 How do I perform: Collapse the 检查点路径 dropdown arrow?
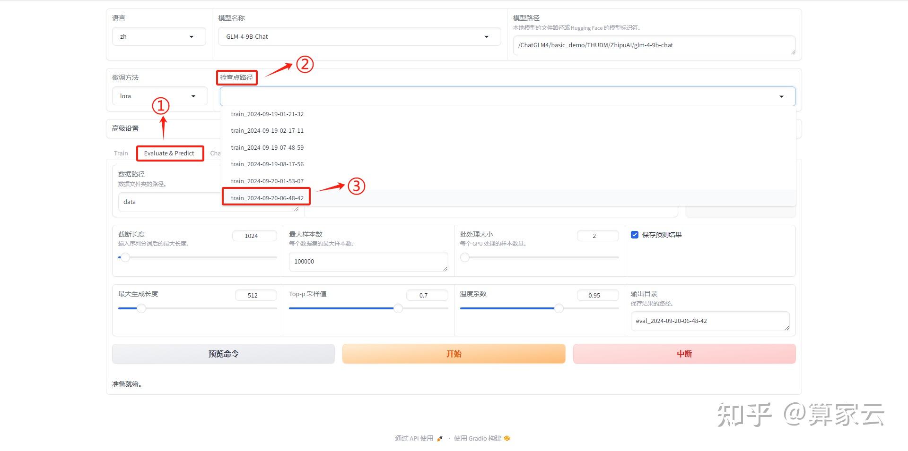[x=781, y=96]
